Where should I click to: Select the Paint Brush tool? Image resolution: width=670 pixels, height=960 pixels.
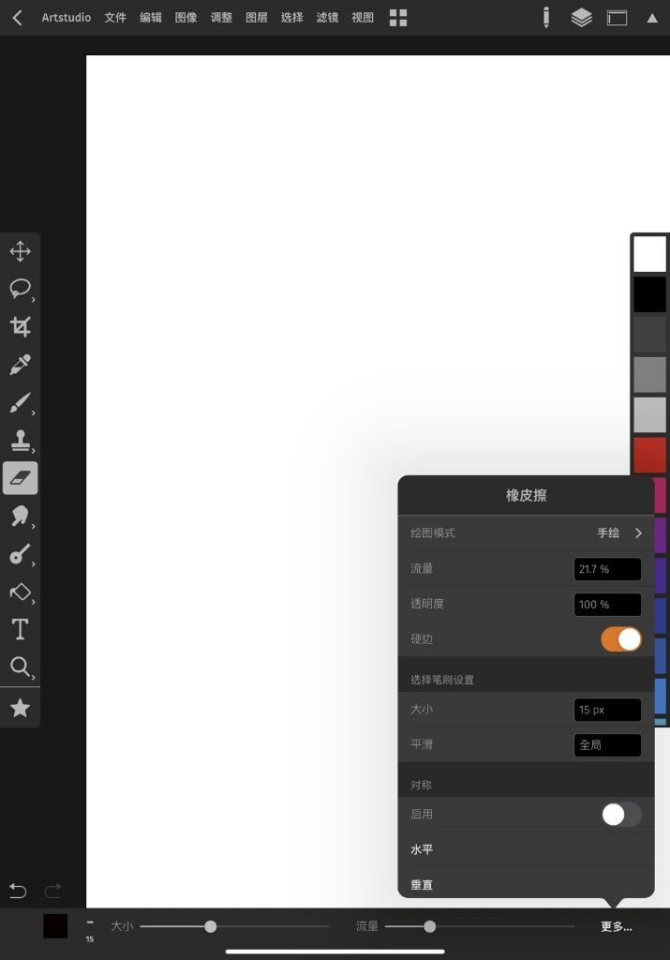(21, 403)
